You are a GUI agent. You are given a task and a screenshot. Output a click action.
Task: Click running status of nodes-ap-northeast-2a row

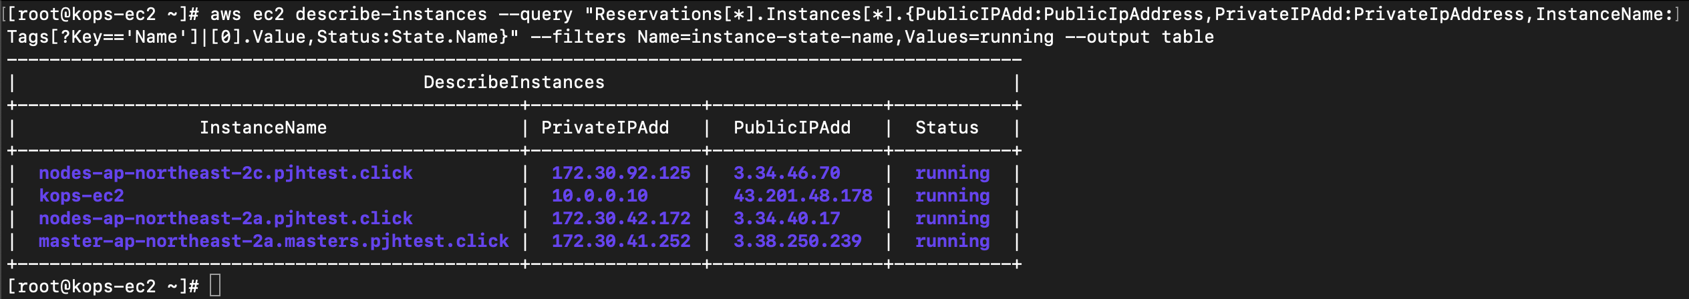click(x=952, y=218)
